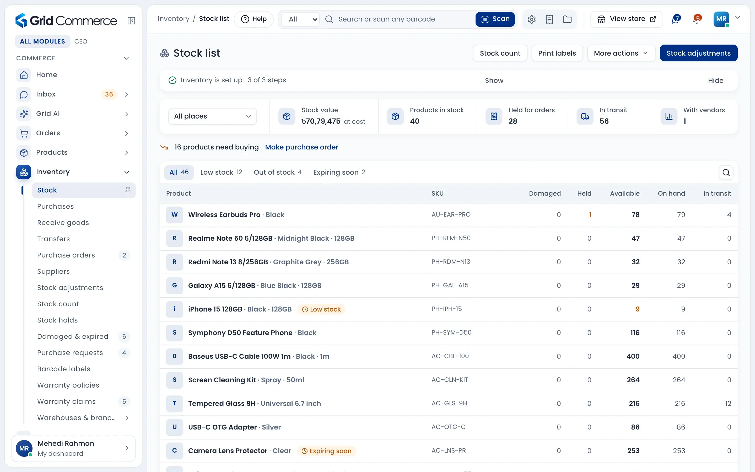
Task: Click the Help button
Action: [254, 19]
